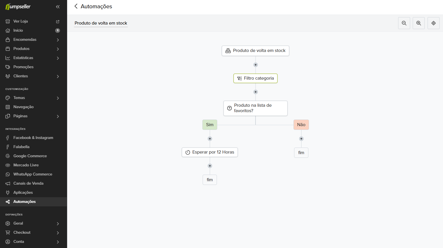Open the Promoções menu item
The height and width of the screenshot is (248, 443).
23,67
